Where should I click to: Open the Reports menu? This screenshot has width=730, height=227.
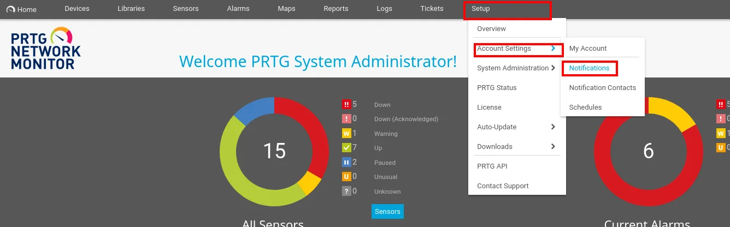tap(336, 9)
